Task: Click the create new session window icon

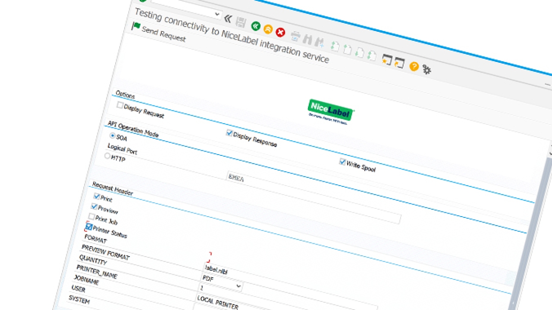Action: point(387,60)
